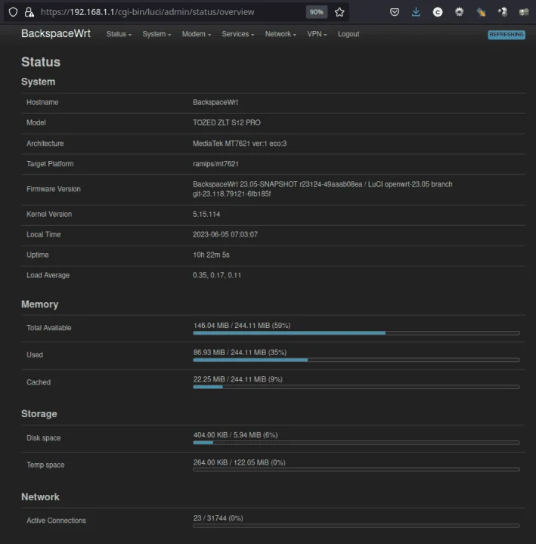
Task: Expand the Modem navigation menu
Action: coord(197,34)
